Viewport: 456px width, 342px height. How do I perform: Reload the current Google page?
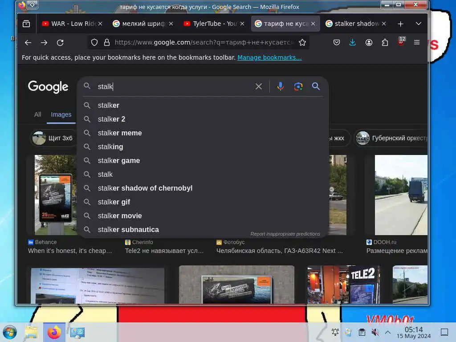60,42
